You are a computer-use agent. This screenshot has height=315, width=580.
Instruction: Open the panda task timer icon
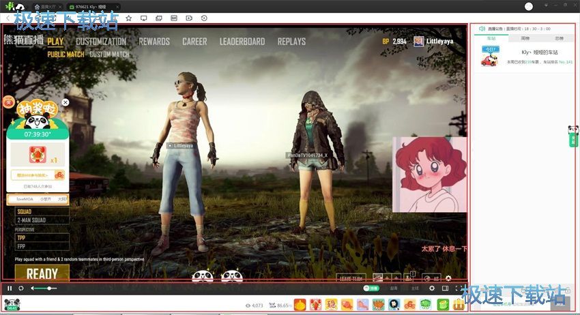(12, 305)
